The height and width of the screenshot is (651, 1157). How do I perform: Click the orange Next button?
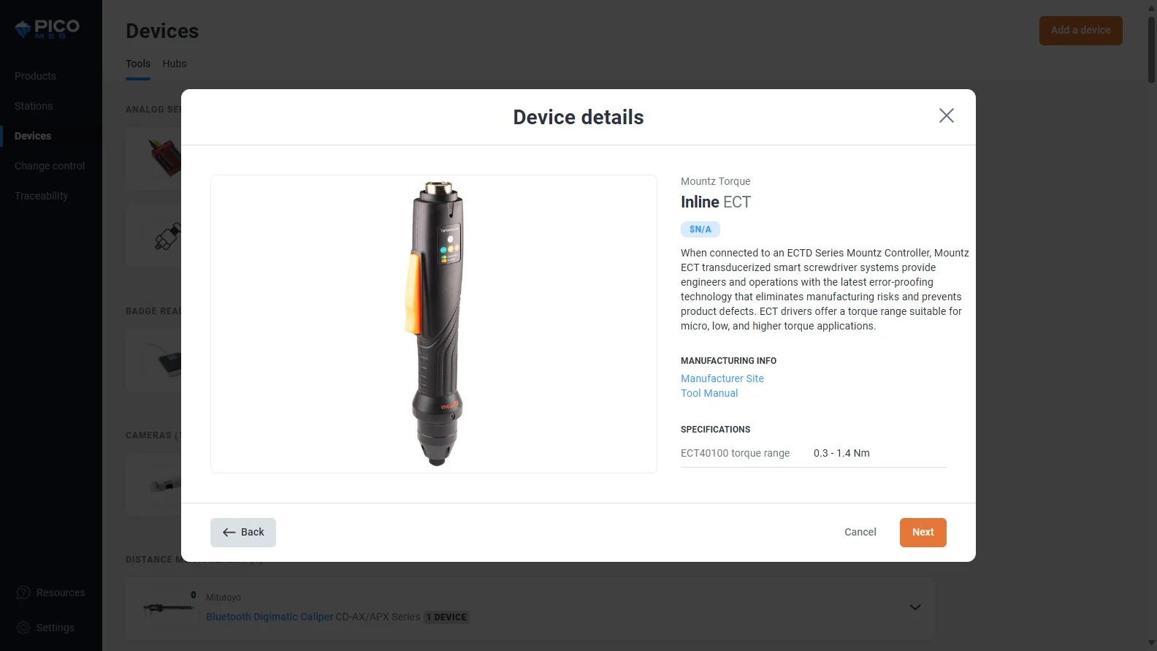pos(923,532)
